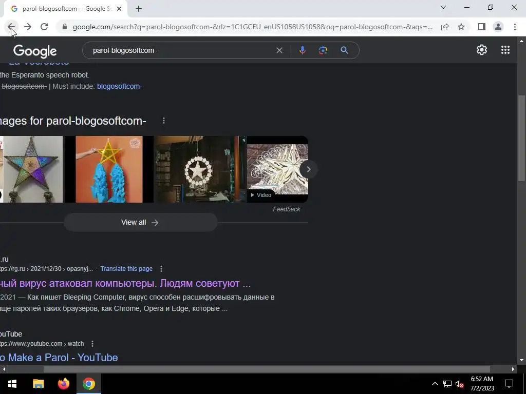This screenshot has width=526, height=394.
Task: Open File Explorer from the taskbar
Action: (x=38, y=384)
